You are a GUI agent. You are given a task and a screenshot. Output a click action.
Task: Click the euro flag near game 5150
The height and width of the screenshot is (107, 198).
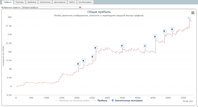(x=173, y=29)
